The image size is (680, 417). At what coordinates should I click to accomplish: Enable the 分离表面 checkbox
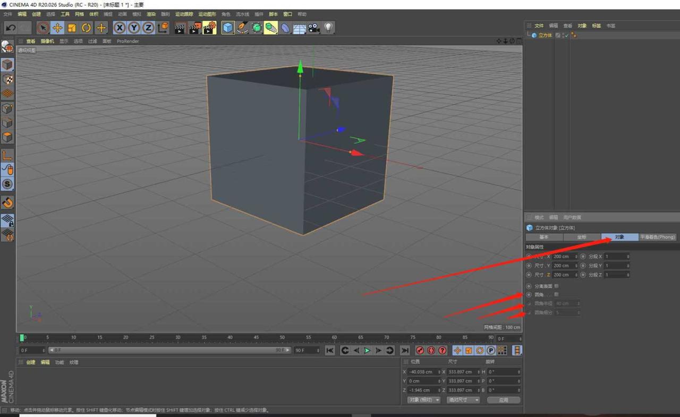(556, 286)
